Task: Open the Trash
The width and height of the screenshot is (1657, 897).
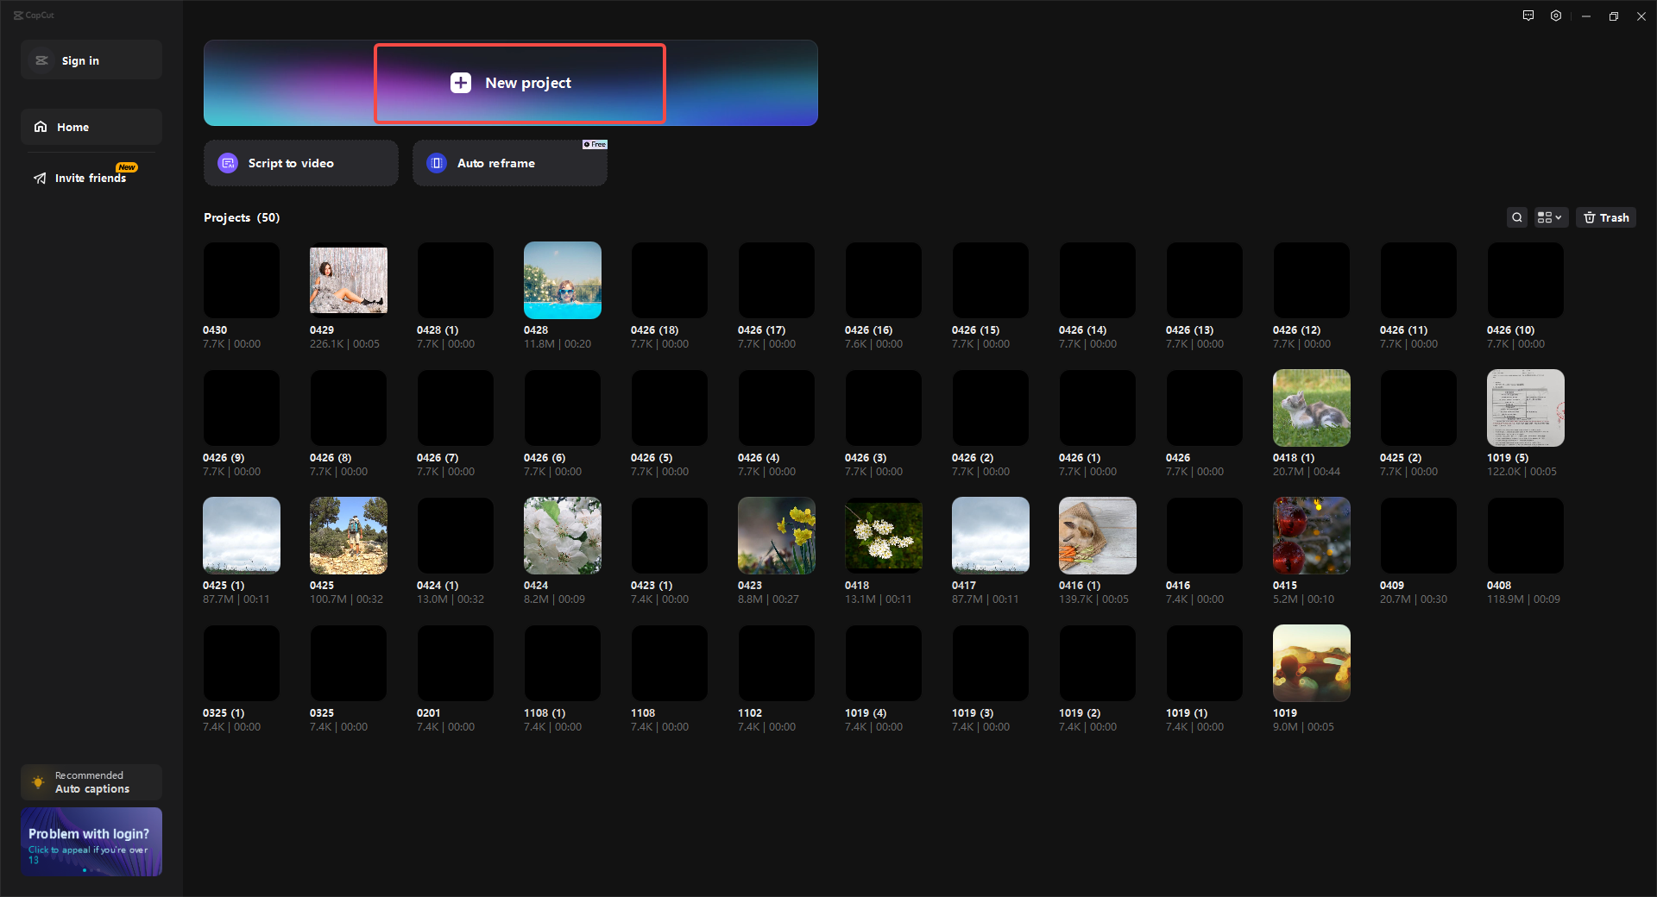Action: tap(1605, 217)
